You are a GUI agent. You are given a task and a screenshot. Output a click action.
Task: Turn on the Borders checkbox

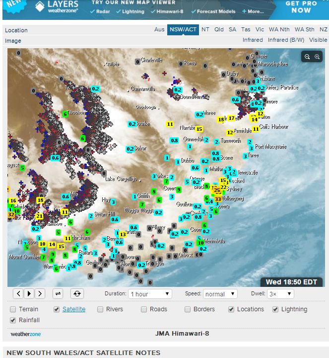(x=188, y=309)
